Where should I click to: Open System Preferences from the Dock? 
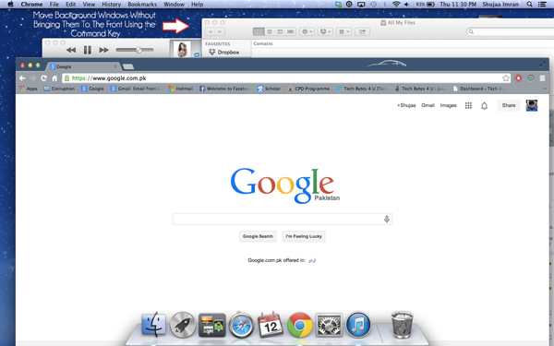tap(329, 325)
